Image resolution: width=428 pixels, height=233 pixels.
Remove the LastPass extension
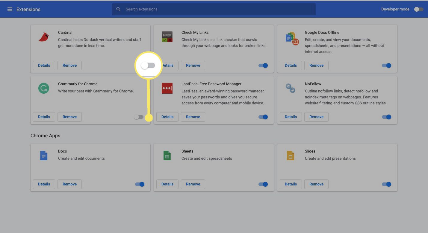point(193,117)
